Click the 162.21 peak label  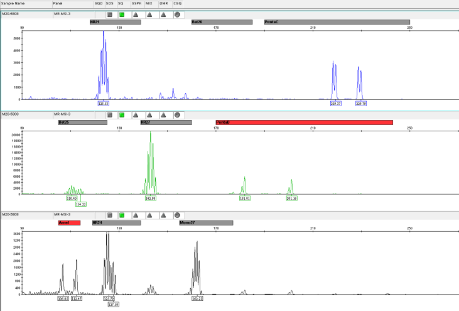coord(197,298)
